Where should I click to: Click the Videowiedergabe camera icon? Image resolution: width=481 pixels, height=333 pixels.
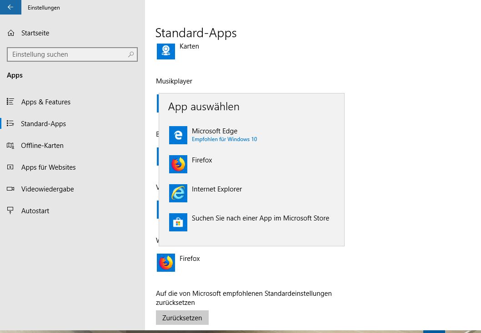10,189
